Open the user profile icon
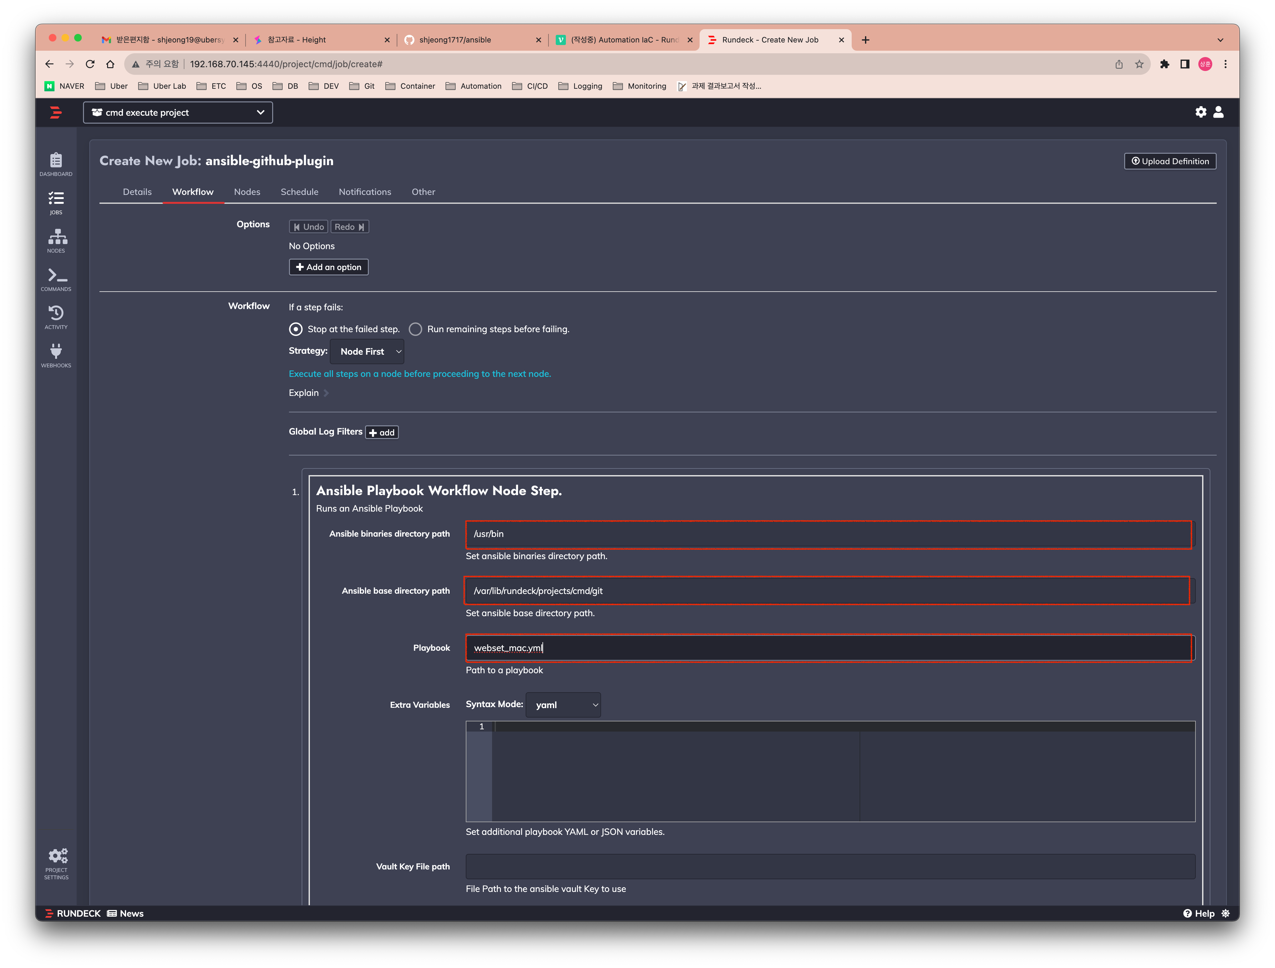 tap(1219, 112)
